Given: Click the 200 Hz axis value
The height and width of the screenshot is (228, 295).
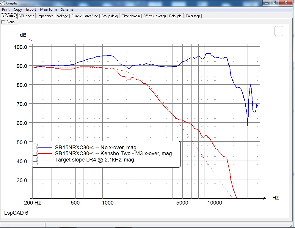Looking at the screenshot, I should coord(32,203).
